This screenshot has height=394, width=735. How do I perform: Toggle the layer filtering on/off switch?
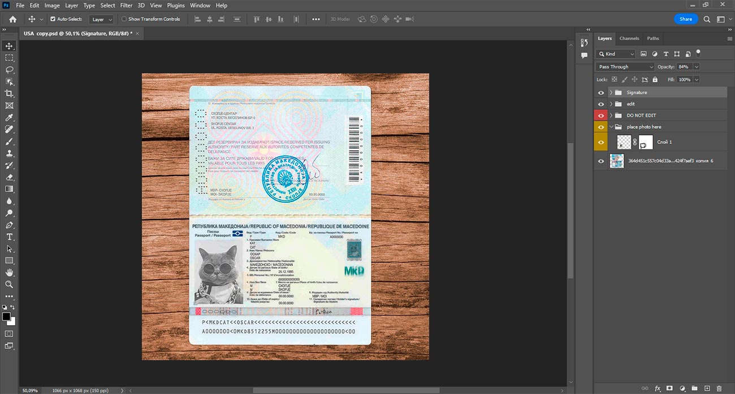click(x=698, y=52)
